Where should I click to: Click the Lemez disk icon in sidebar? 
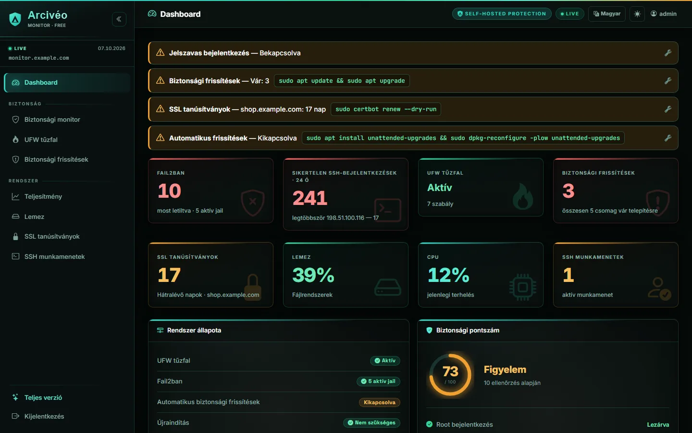click(x=15, y=216)
